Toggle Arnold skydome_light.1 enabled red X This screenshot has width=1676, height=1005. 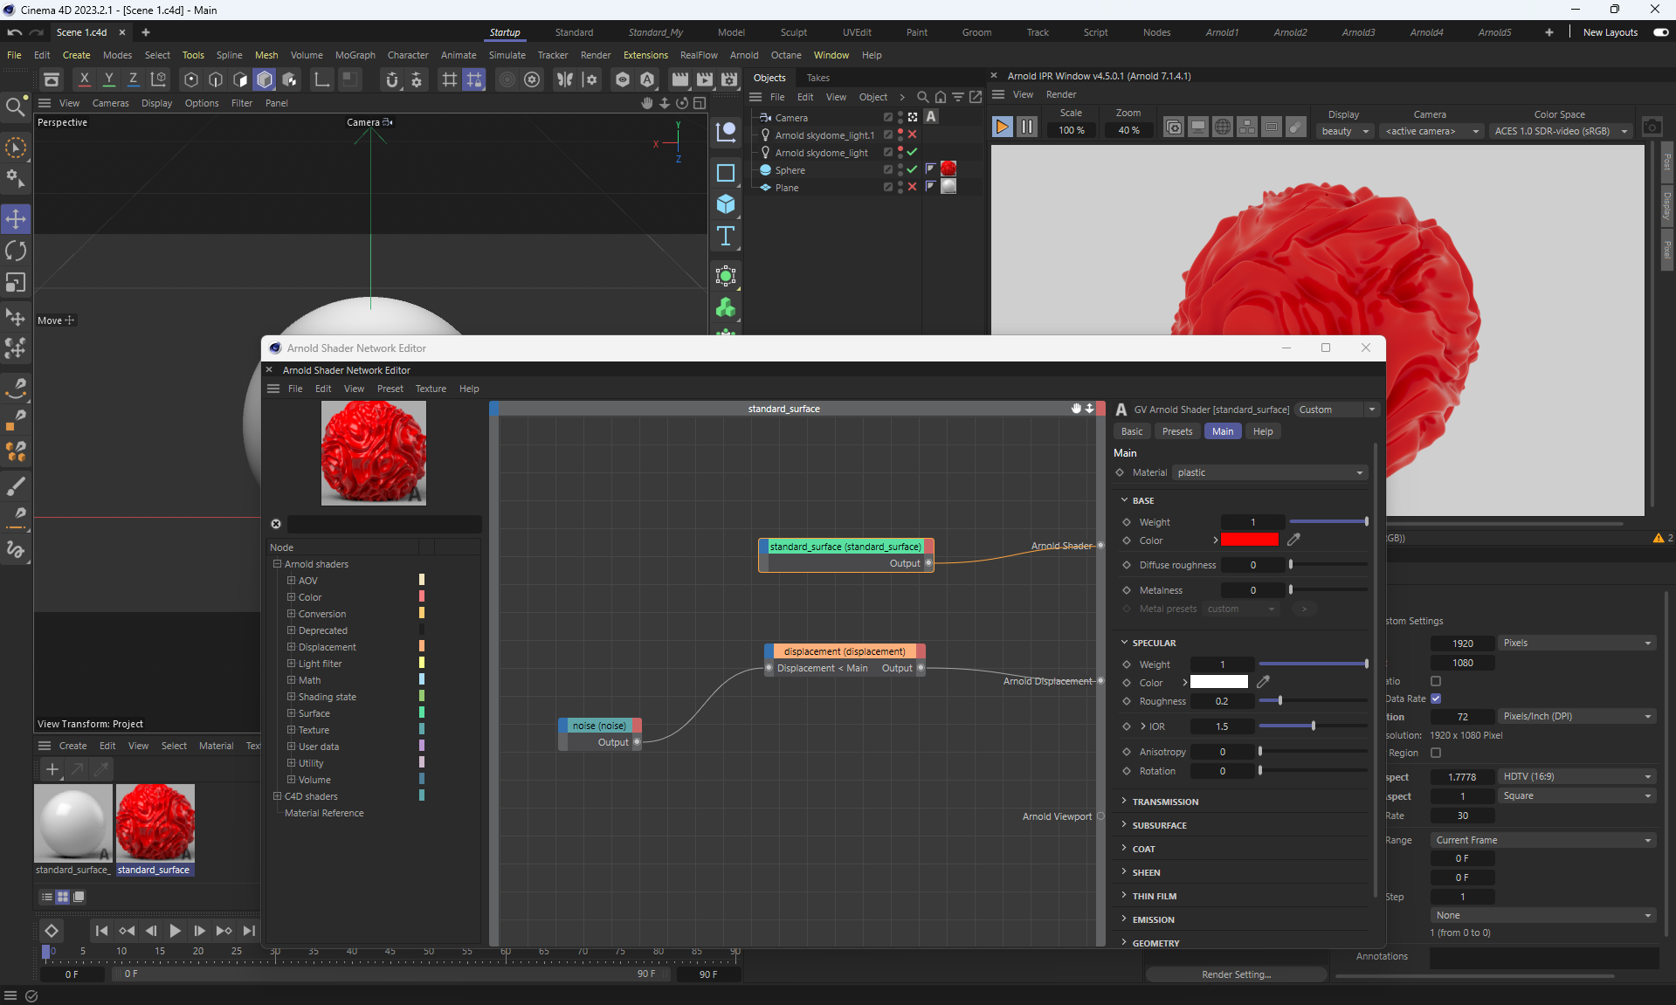[912, 134]
